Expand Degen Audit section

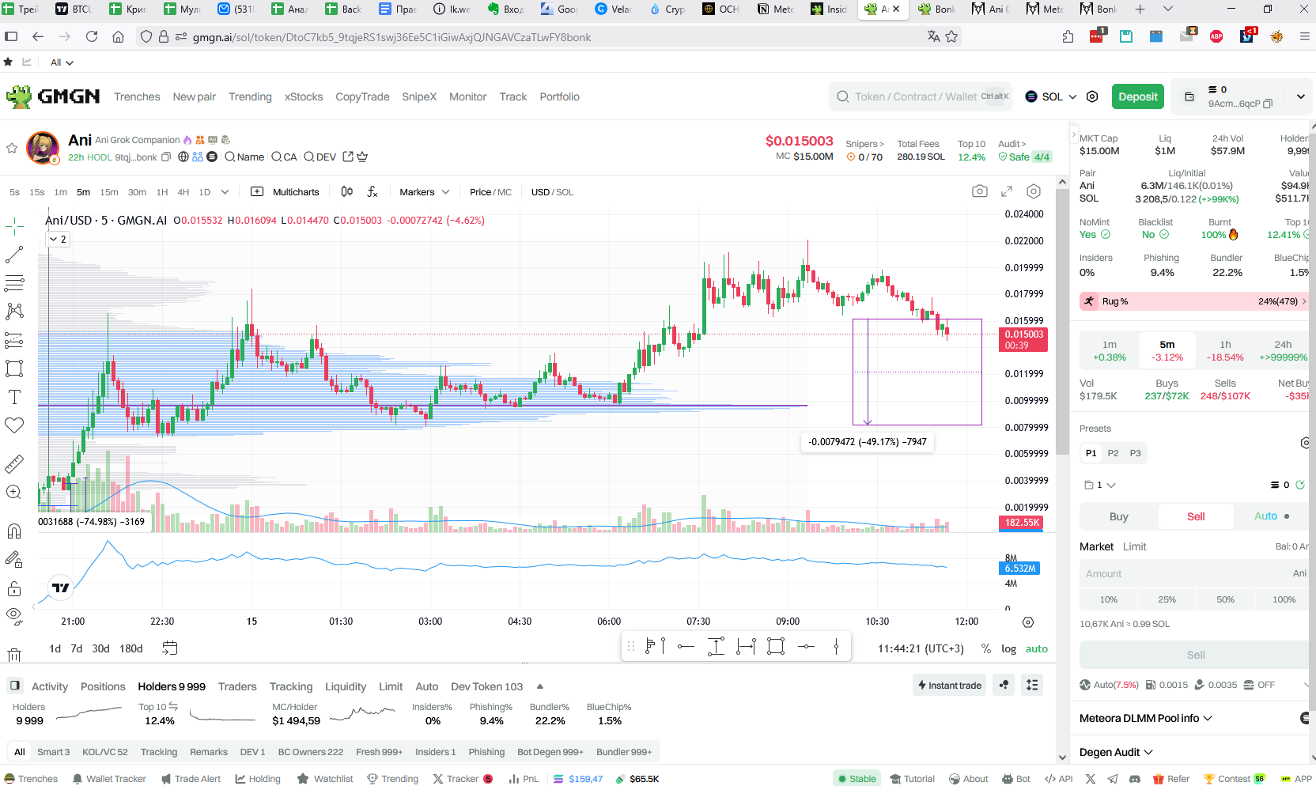pos(1116,752)
